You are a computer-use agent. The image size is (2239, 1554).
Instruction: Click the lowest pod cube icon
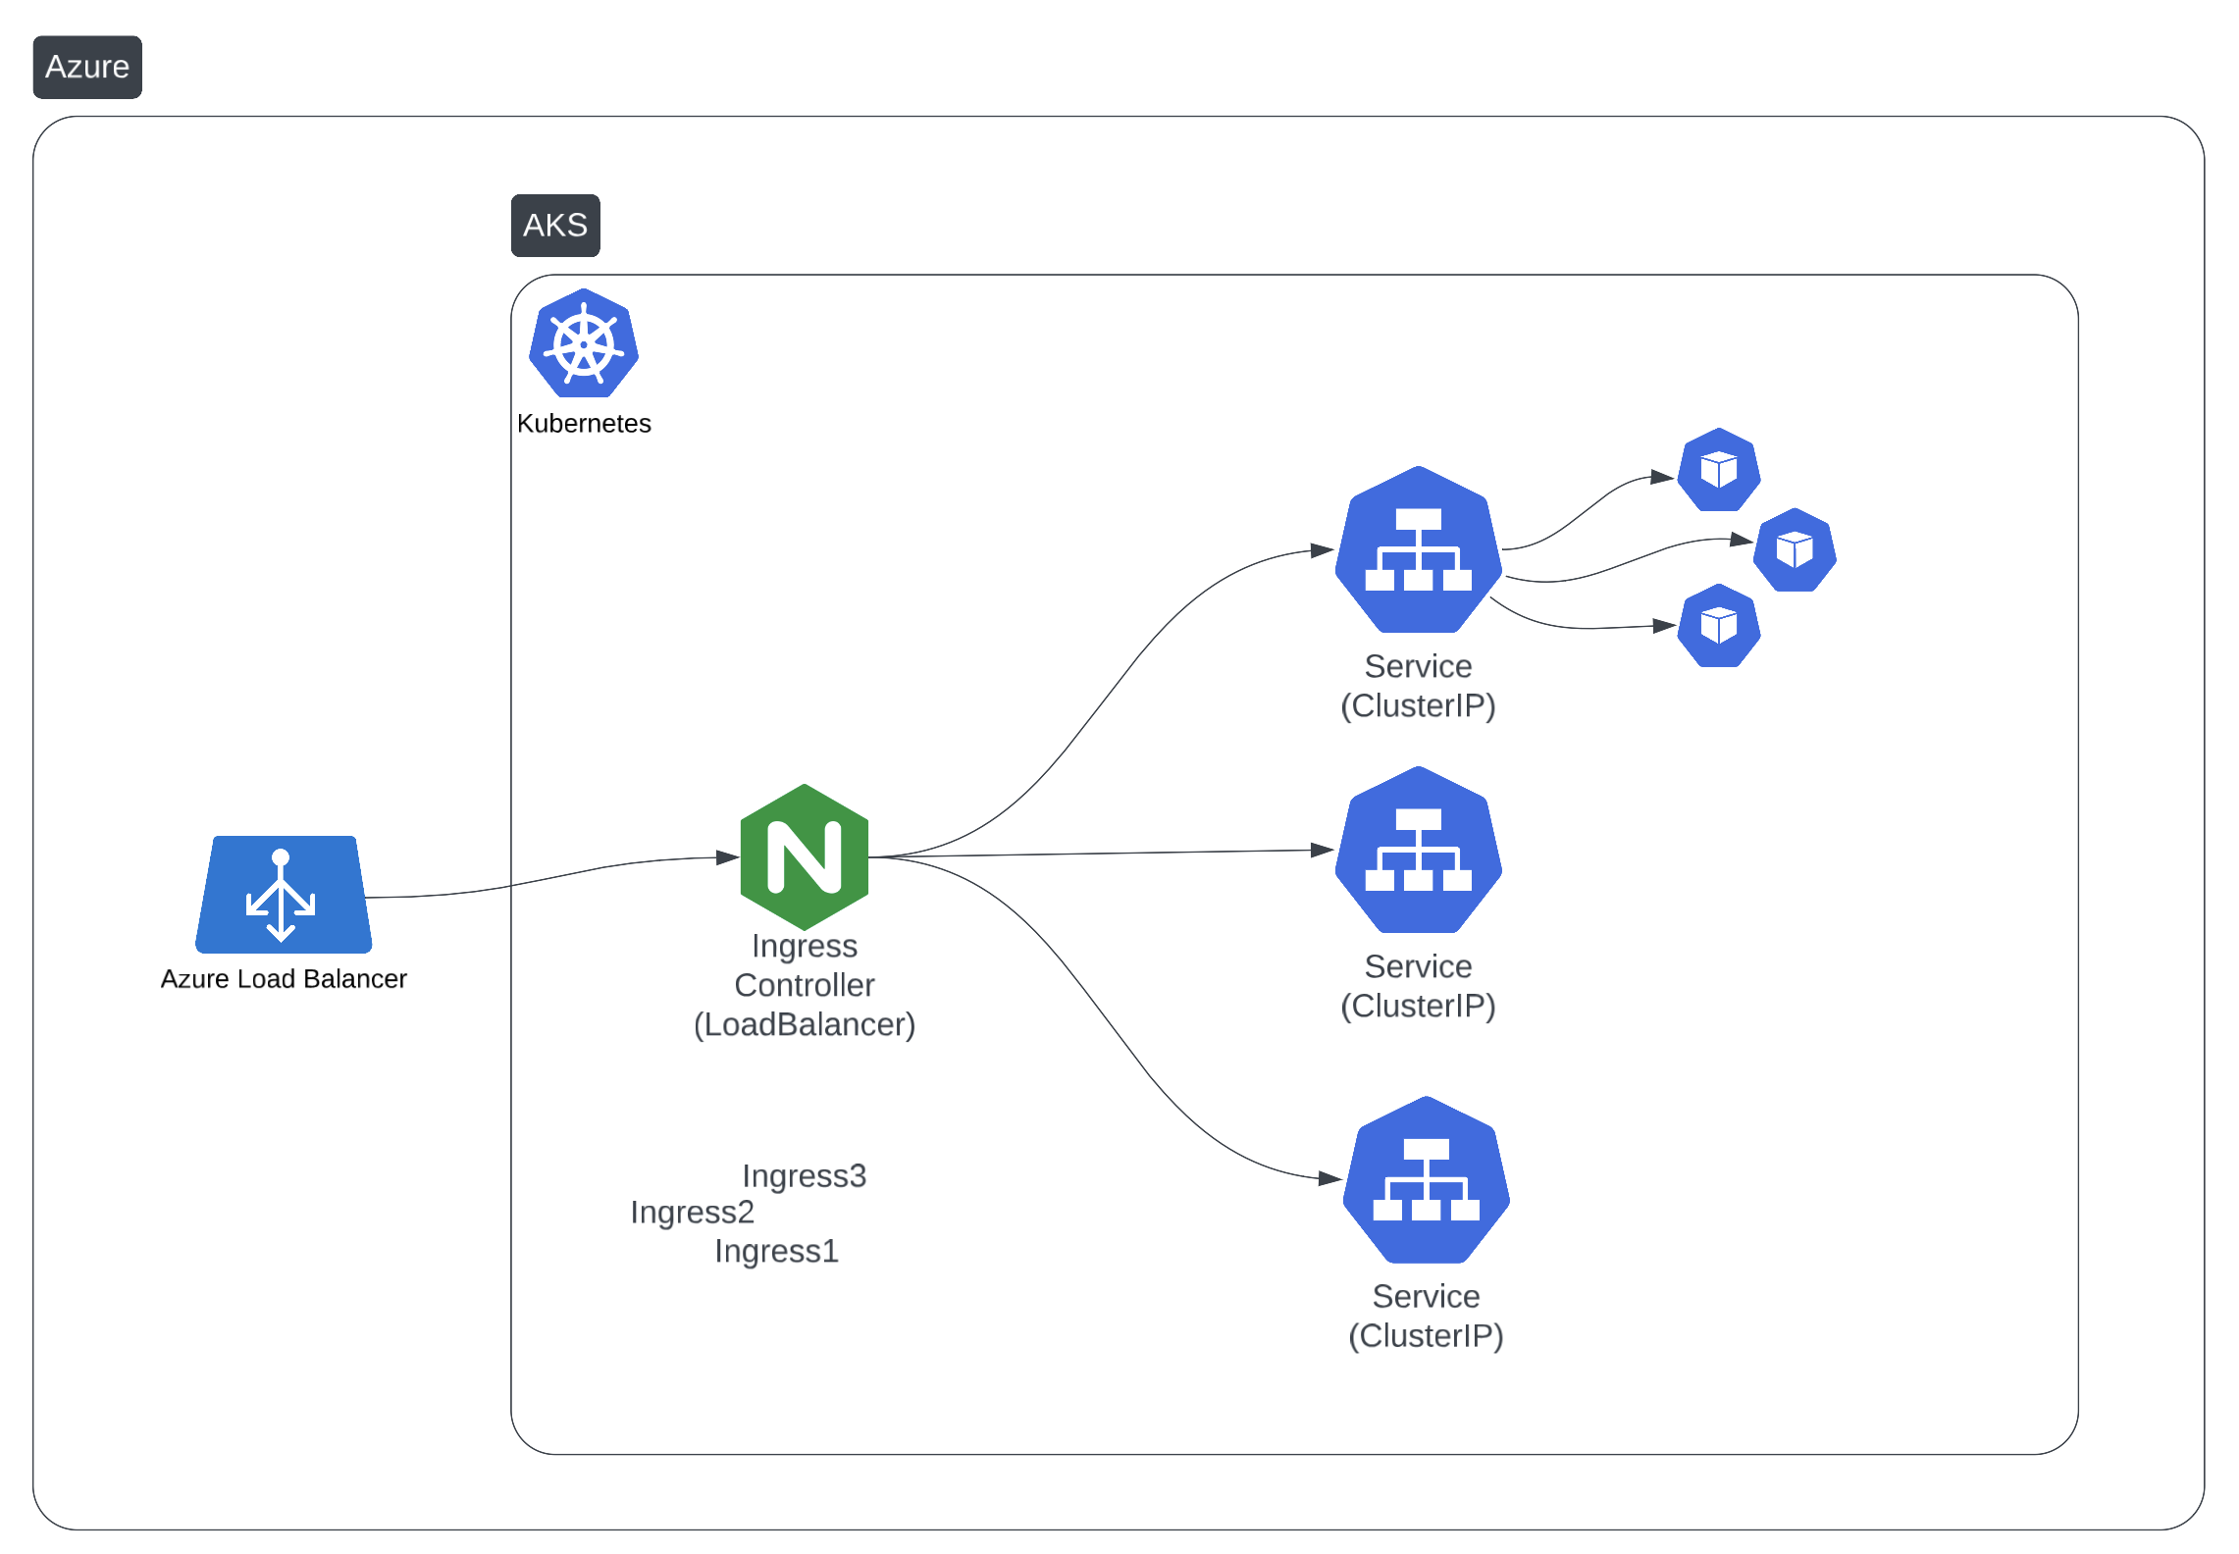tap(1718, 626)
